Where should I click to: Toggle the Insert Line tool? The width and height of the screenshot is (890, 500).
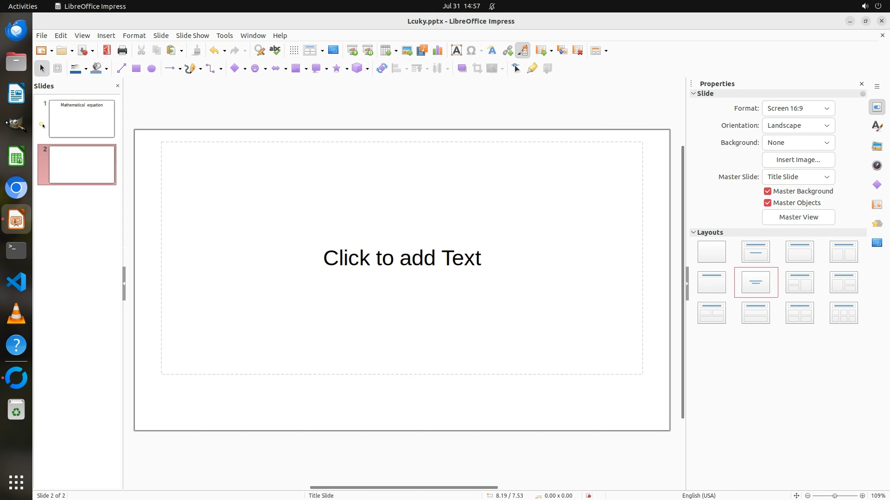[121, 69]
